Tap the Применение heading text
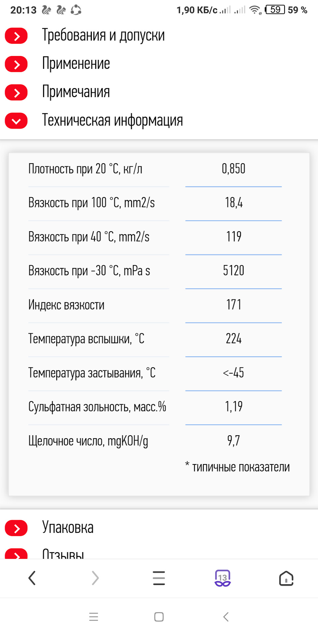Screen dimensions: 318x636 tap(76, 64)
